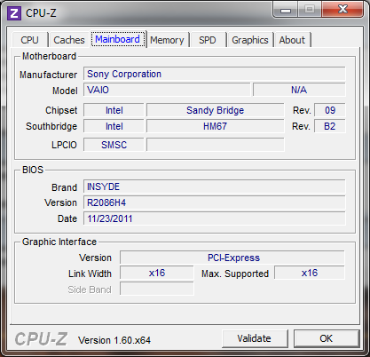Click the CPU-Z app icon in title bar

(14, 13)
